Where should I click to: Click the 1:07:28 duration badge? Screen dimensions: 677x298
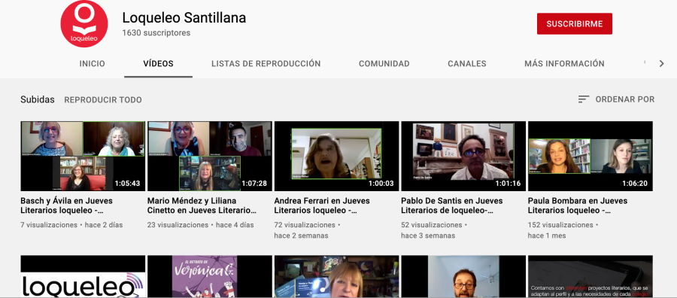pyautogui.click(x=254, y=184)
